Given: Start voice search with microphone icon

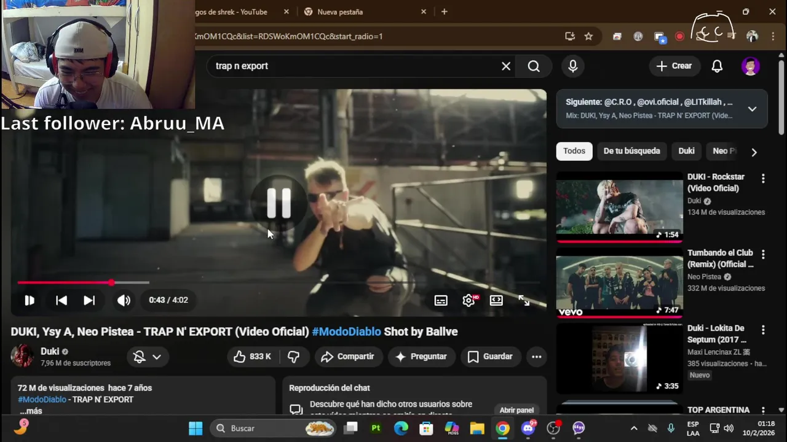Looking at the screenshot, I should 573,66.
